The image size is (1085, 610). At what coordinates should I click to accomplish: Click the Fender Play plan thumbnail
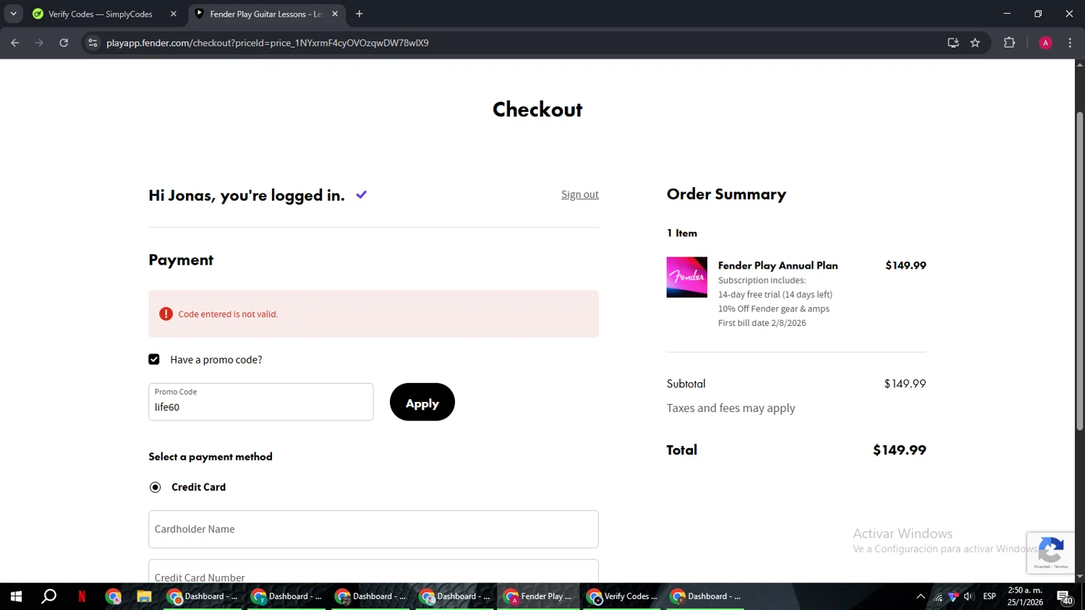coord(687,277)
